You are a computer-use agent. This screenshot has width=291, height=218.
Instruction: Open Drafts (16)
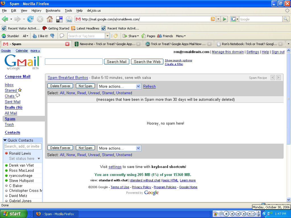[x=14, y=108]
